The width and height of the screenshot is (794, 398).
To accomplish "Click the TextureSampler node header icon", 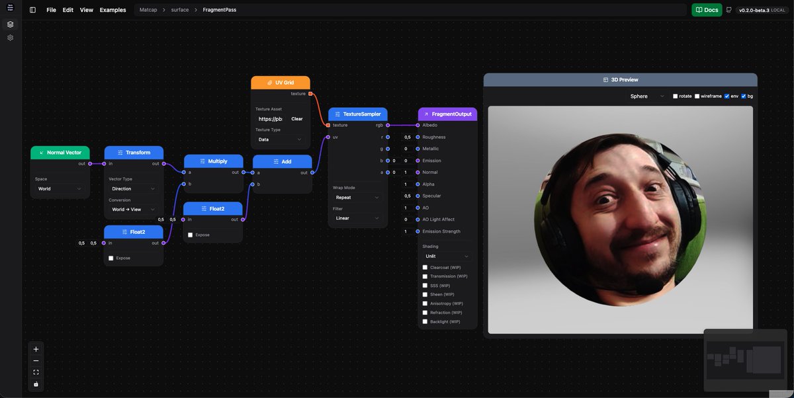I will coord(337,114).
